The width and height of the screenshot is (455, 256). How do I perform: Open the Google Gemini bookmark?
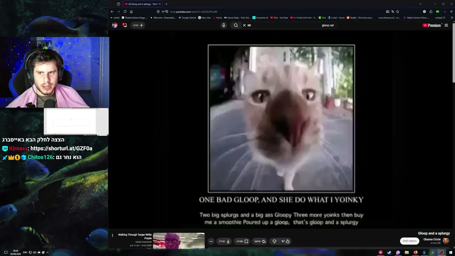(187, 17)
